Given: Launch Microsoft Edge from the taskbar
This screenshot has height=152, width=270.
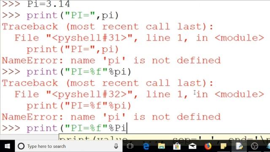Looking at the screenshot, I should click(146, 146).
